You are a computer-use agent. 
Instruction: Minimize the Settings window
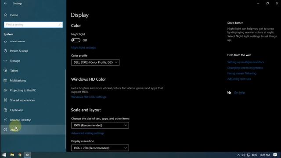(258, 3)
